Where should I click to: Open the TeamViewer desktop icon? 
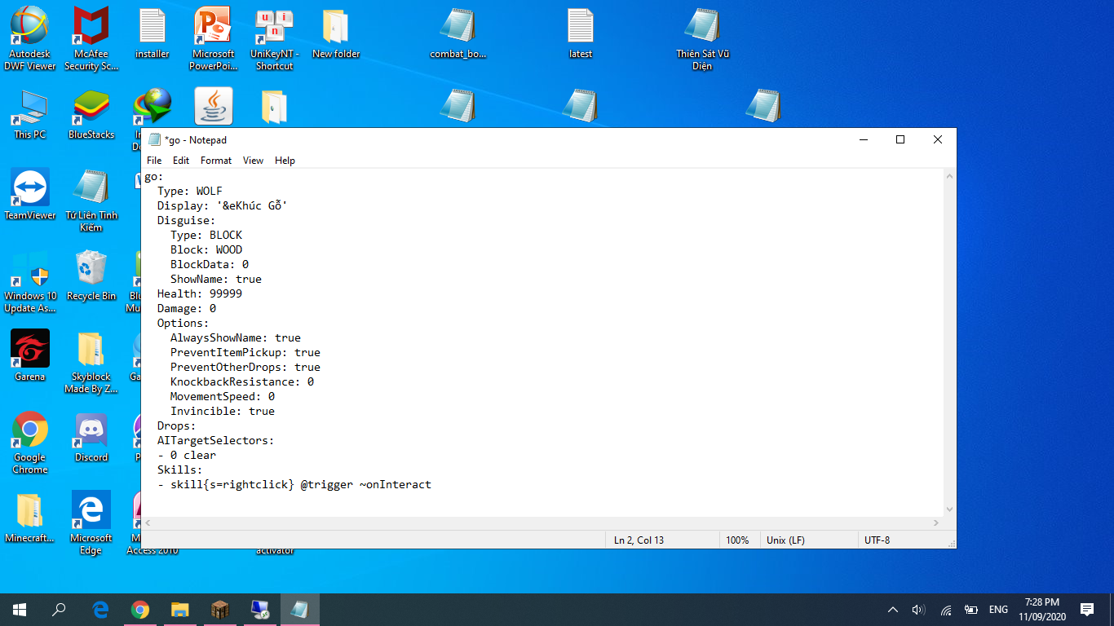tap(30, 189)
